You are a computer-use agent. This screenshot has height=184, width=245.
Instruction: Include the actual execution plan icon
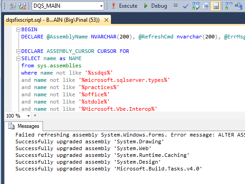click(229, 6)
